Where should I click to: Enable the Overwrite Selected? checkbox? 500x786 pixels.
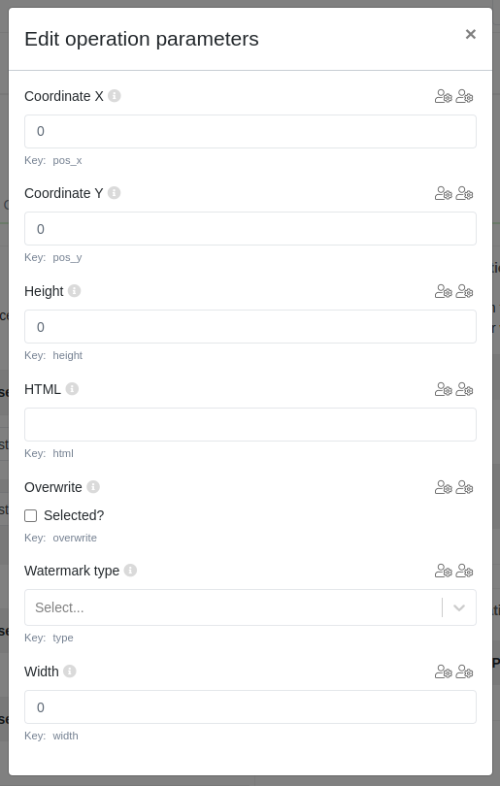(31, 515)
